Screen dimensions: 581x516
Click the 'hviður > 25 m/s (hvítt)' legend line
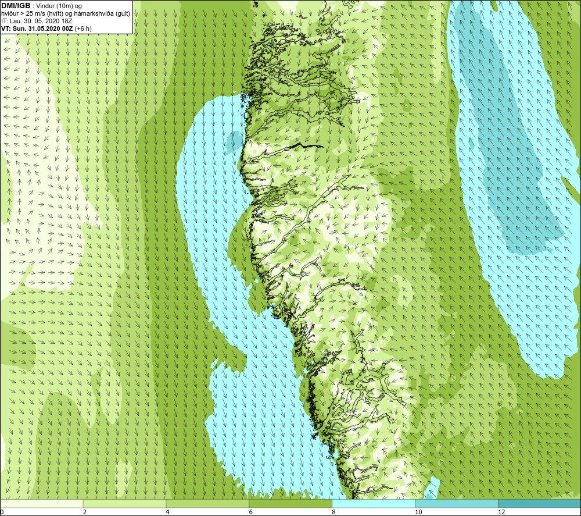33,14
